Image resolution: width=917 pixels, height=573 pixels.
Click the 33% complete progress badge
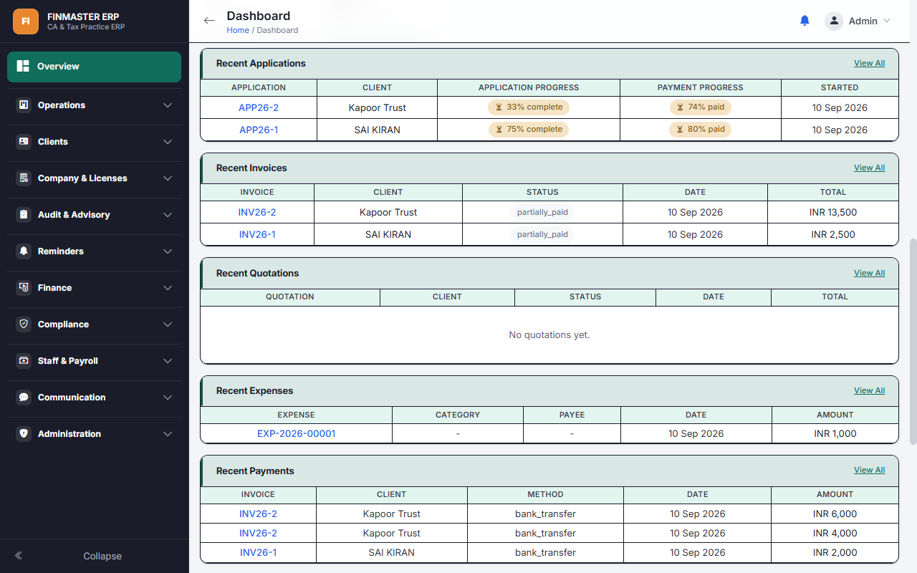coord(529,107)
